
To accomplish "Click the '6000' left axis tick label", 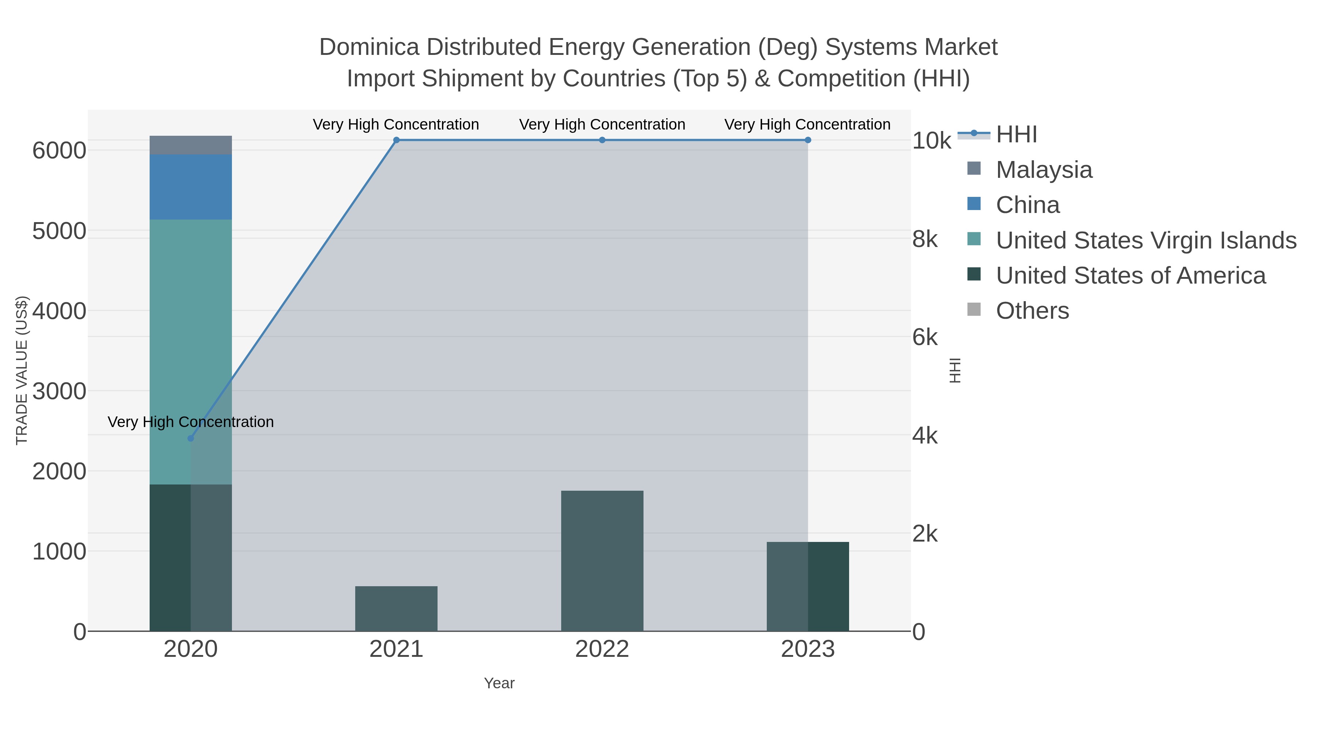I will 59,151.
